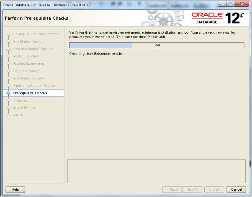Viewport: 252px width, 197px height.
Task: Select Nodes Selection step
Action: point(26,56)
